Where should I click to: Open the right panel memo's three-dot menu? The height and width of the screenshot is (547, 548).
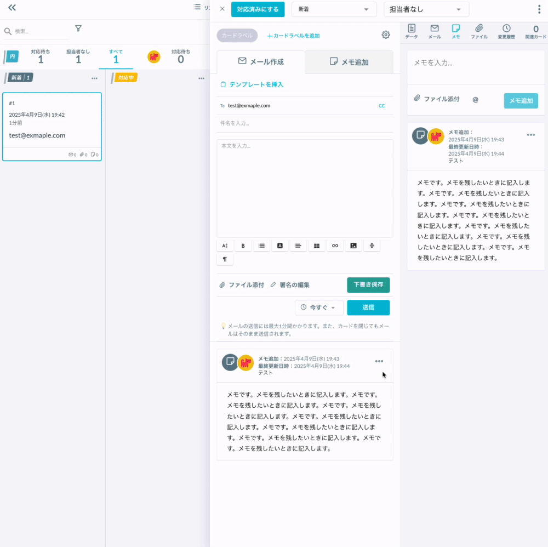(x=531, y=135)
